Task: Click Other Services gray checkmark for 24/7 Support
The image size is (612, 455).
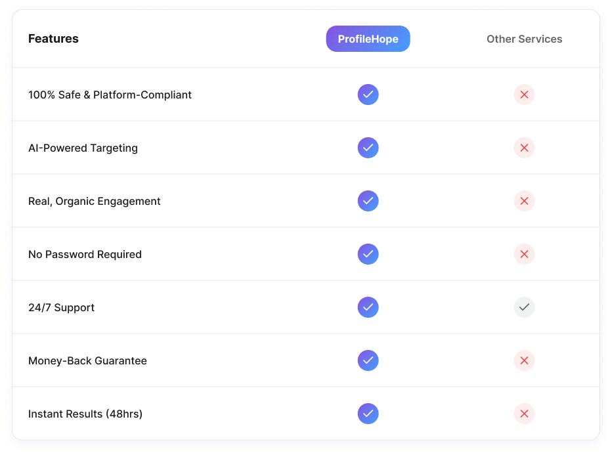Action: coord(524,307)
